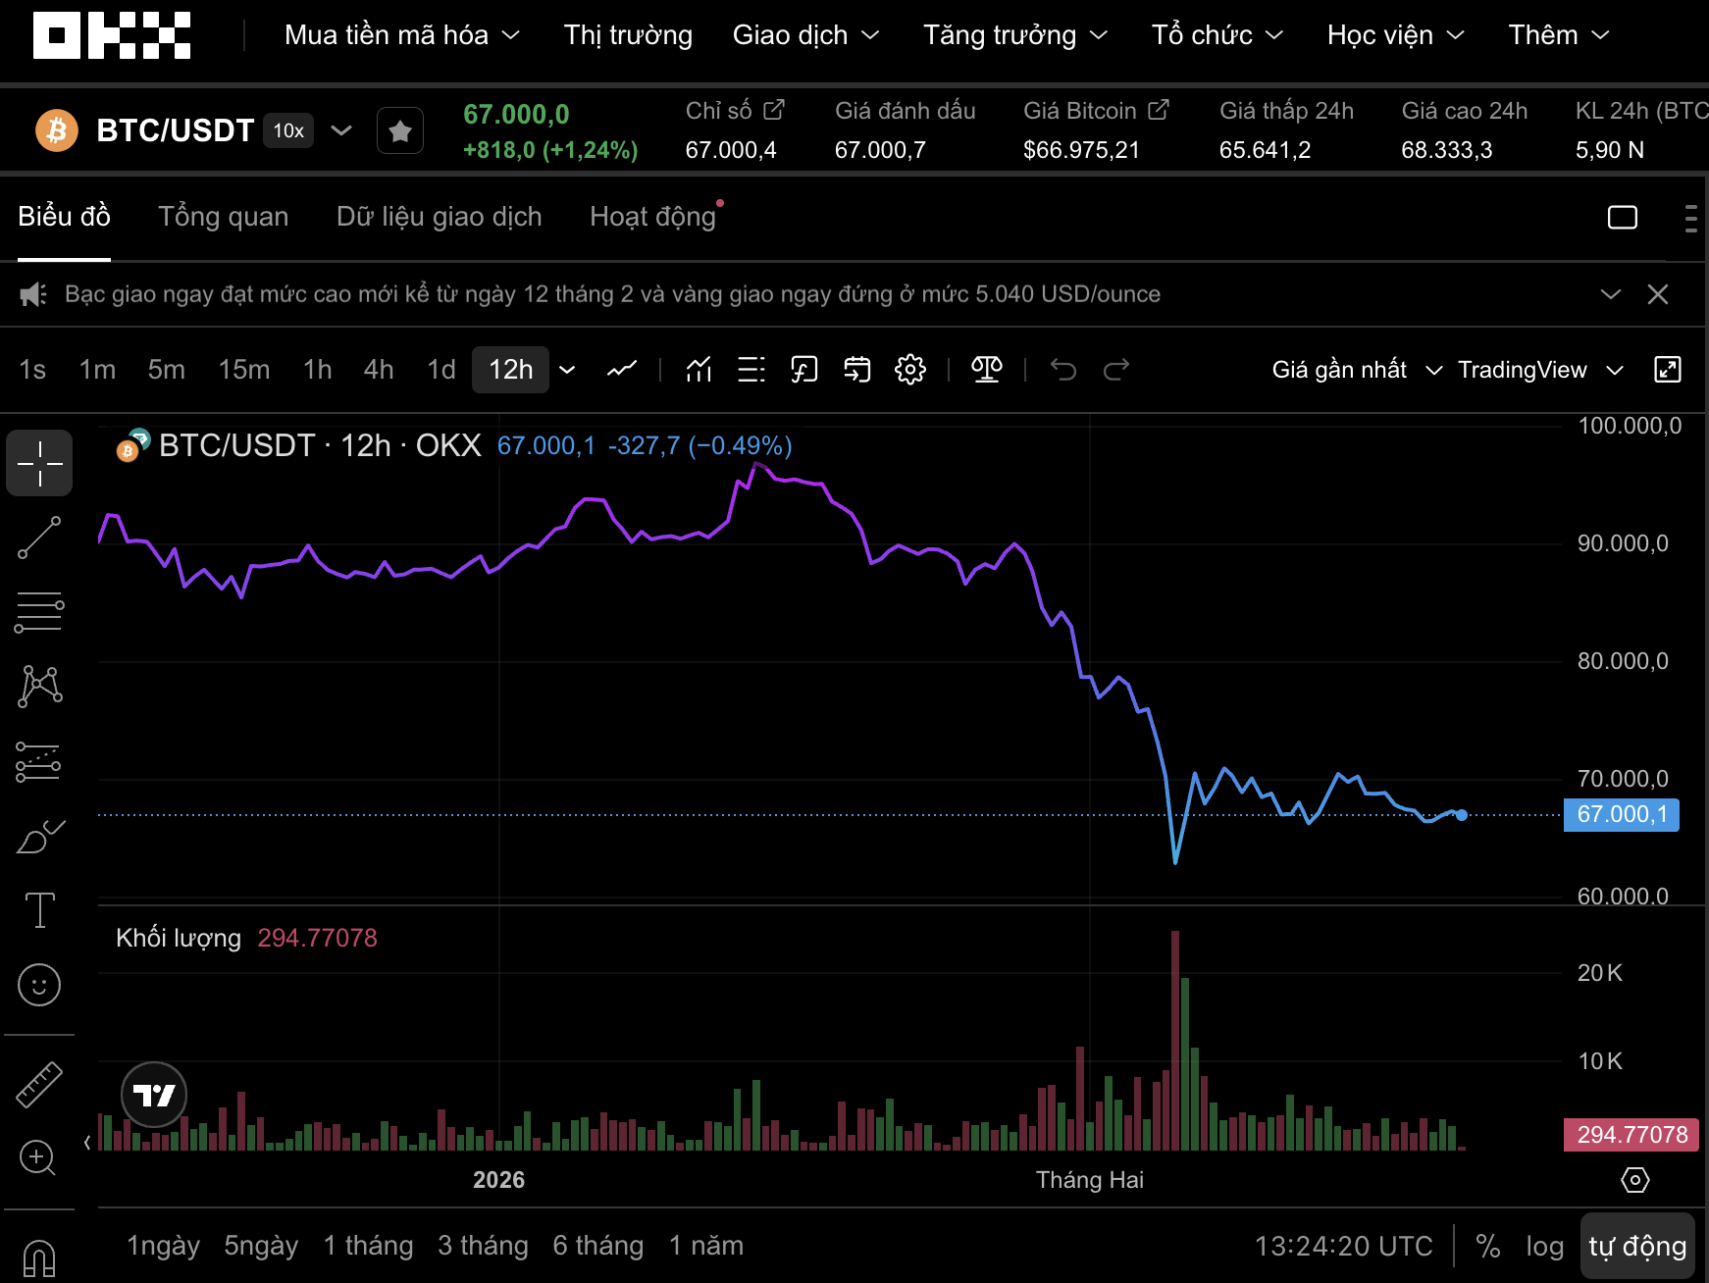Select the ruler measurement tool
The height and width of the screenshot is (1283, 1709).
pos(39,1085)
